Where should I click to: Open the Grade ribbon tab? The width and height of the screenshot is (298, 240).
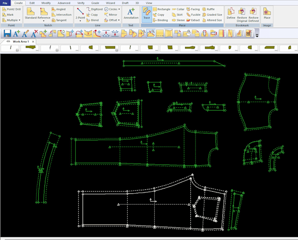tap(95, 3)
